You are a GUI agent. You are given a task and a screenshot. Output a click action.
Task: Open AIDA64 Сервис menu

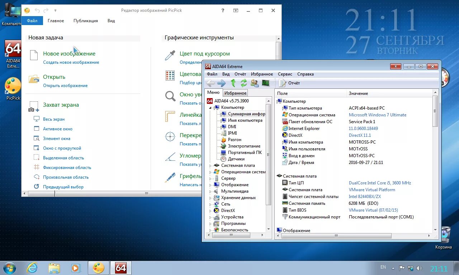[285, 74]
